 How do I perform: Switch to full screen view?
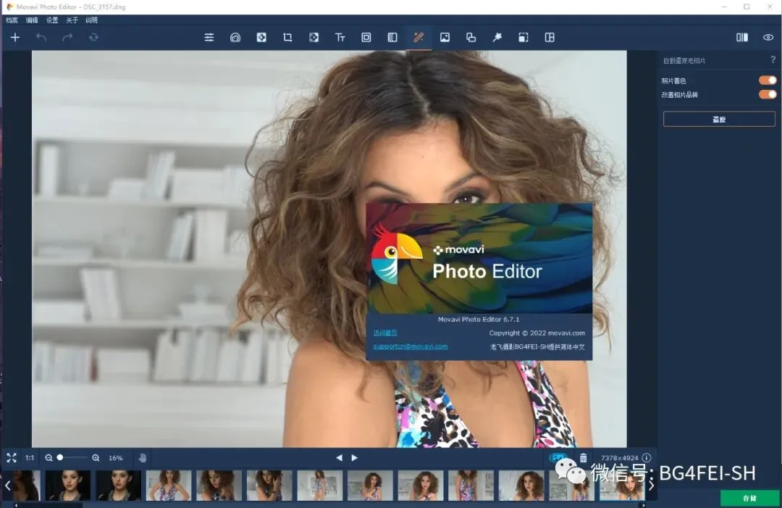[x=12, y=457]
